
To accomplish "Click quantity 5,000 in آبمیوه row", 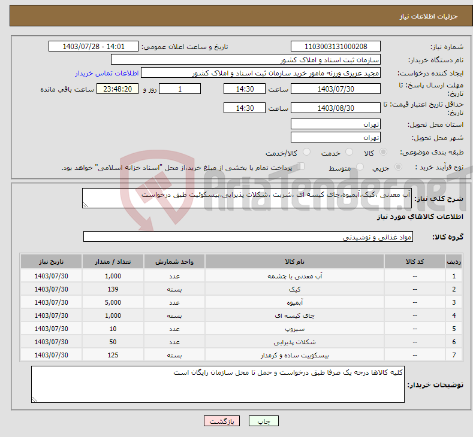I will pos(113,302).
